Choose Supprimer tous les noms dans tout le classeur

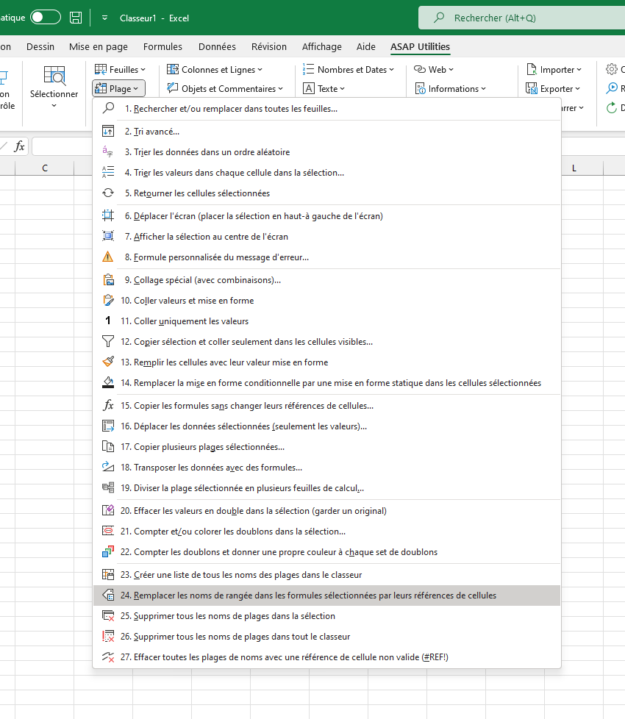(326, 637)
